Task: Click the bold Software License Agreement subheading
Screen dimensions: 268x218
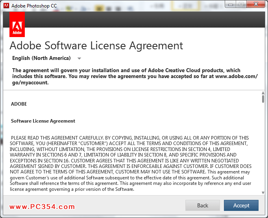Action: coord(43,121)
